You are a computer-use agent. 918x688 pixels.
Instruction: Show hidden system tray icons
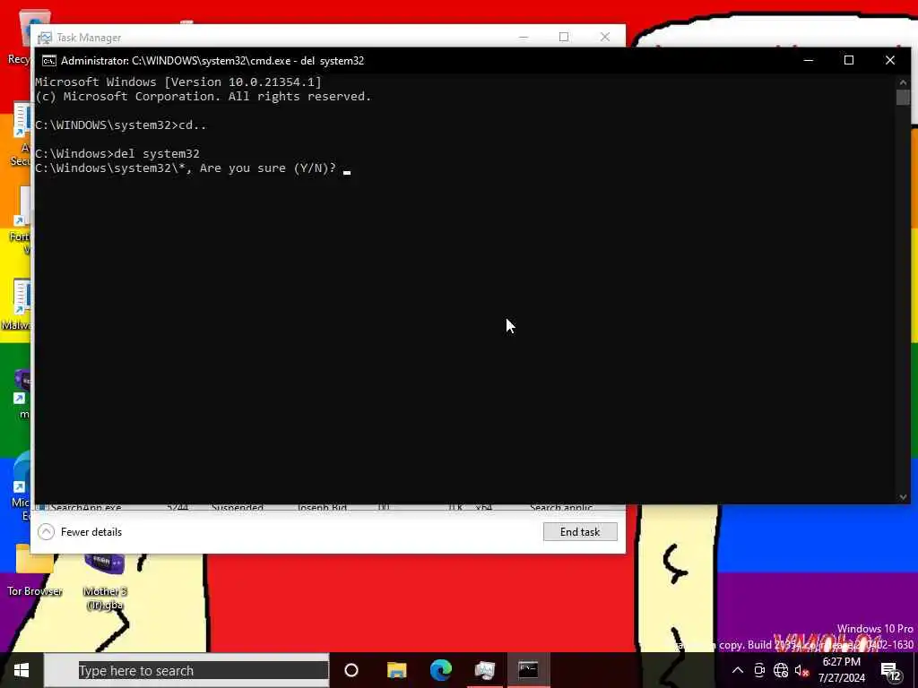[738, 670]
